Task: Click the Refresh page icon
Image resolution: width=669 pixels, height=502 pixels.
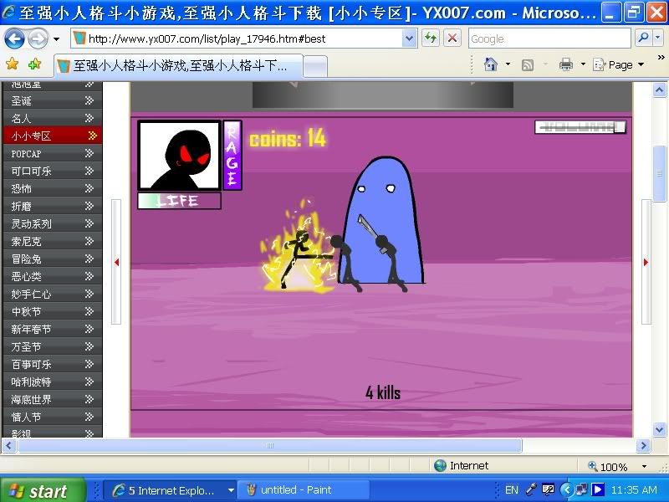Action: (x=431, y=38)
